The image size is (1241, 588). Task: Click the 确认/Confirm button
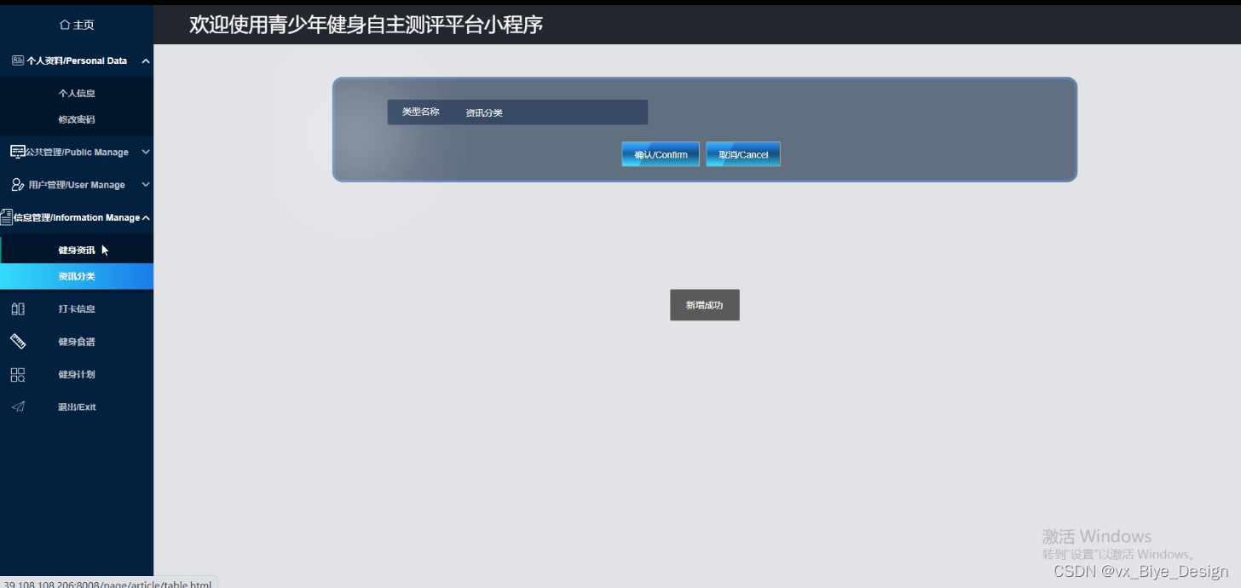pyautogui.click(x=661, y=154)
